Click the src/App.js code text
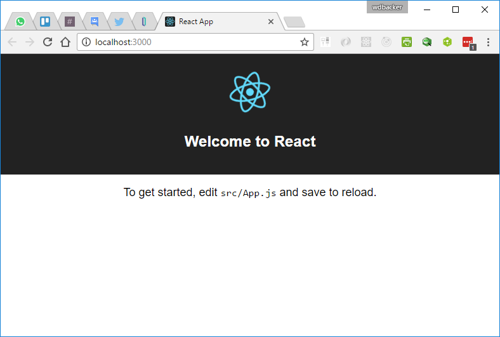Screen dimensions: 500x337 point(248,193)
